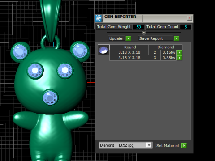Click the green arrow next to Update
The image size is (215, 161).
128,38
